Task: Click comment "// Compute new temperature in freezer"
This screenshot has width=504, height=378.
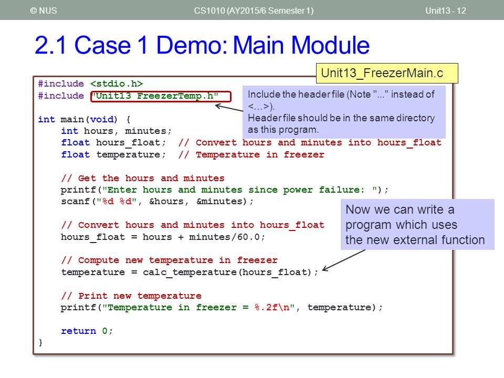Action: 169,260
